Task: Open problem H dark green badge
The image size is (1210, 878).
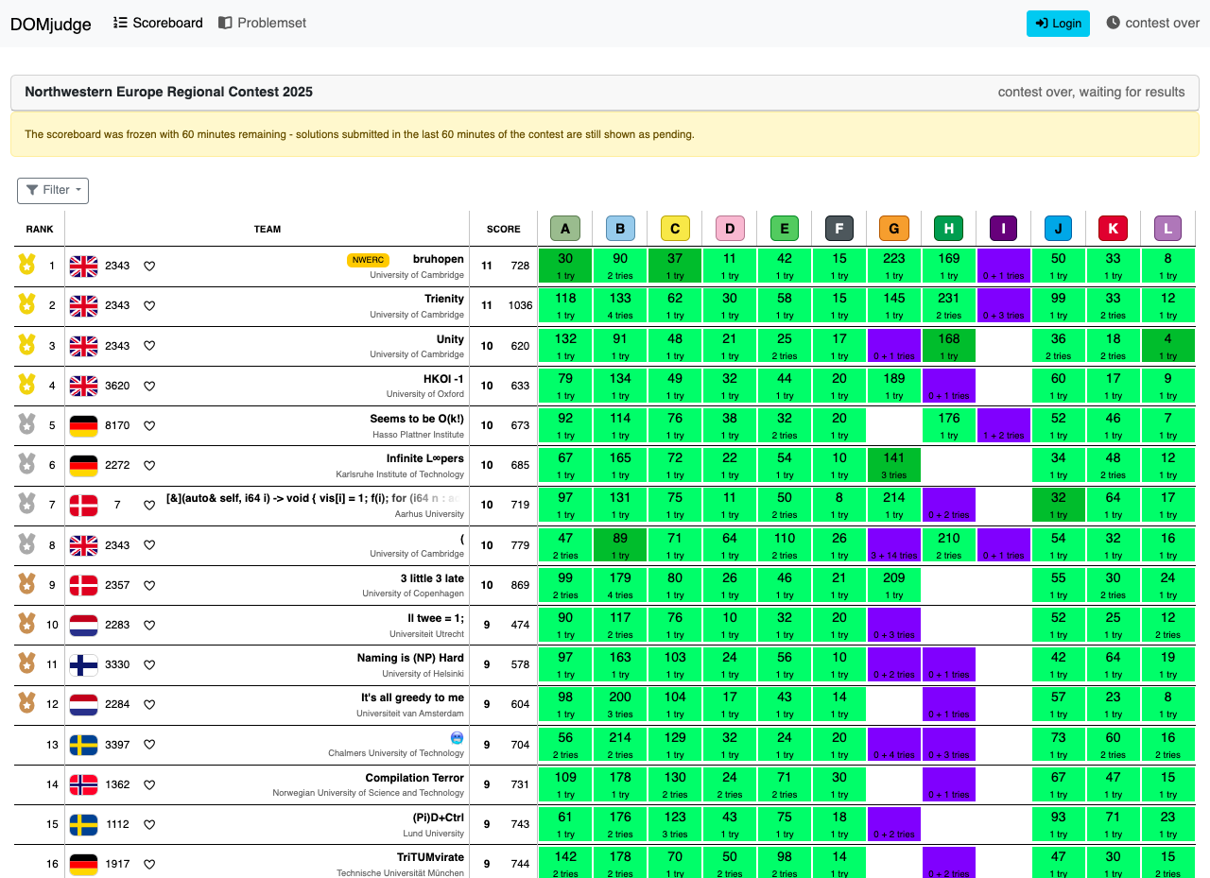Action: [x=949, y=228]
